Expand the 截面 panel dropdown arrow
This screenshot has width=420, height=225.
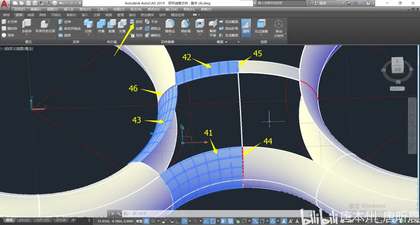tap(226, 42)
